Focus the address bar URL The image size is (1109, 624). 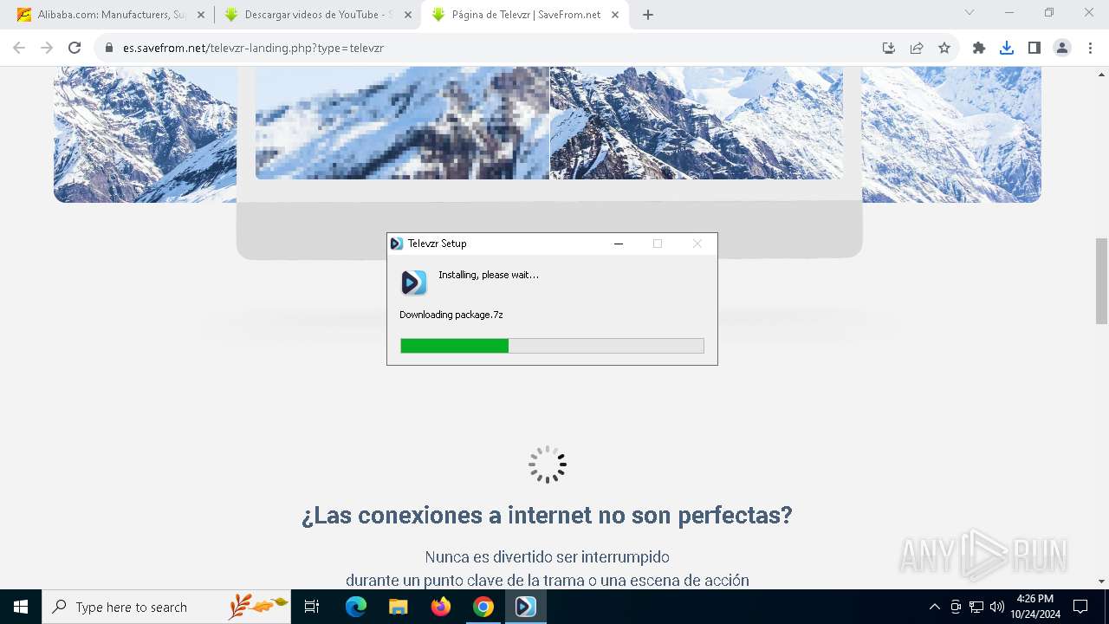pos(253,48)
